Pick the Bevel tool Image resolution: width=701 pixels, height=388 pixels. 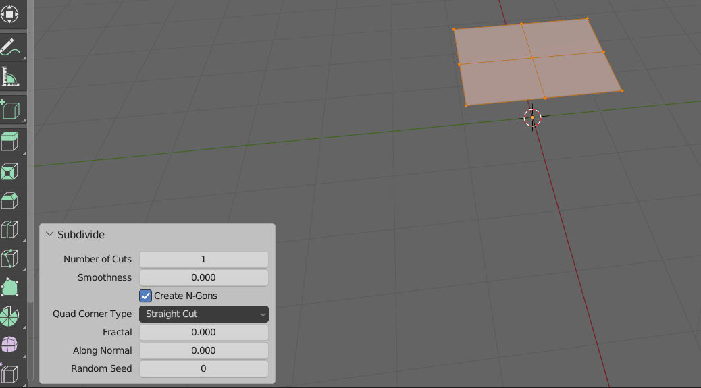coord(9,201)
